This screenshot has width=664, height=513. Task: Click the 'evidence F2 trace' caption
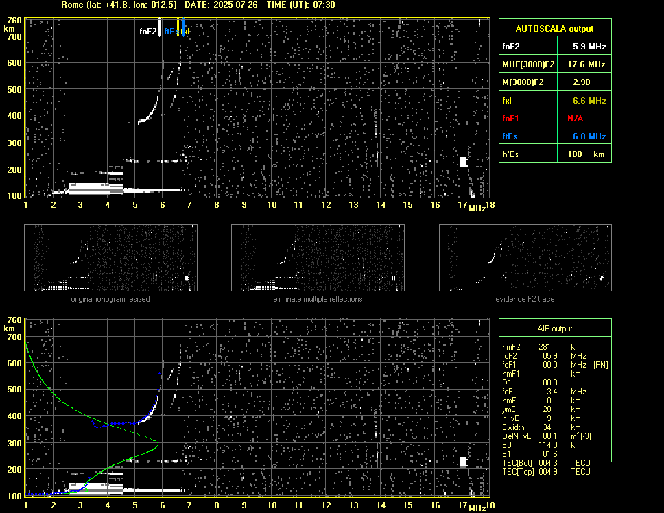525,299
